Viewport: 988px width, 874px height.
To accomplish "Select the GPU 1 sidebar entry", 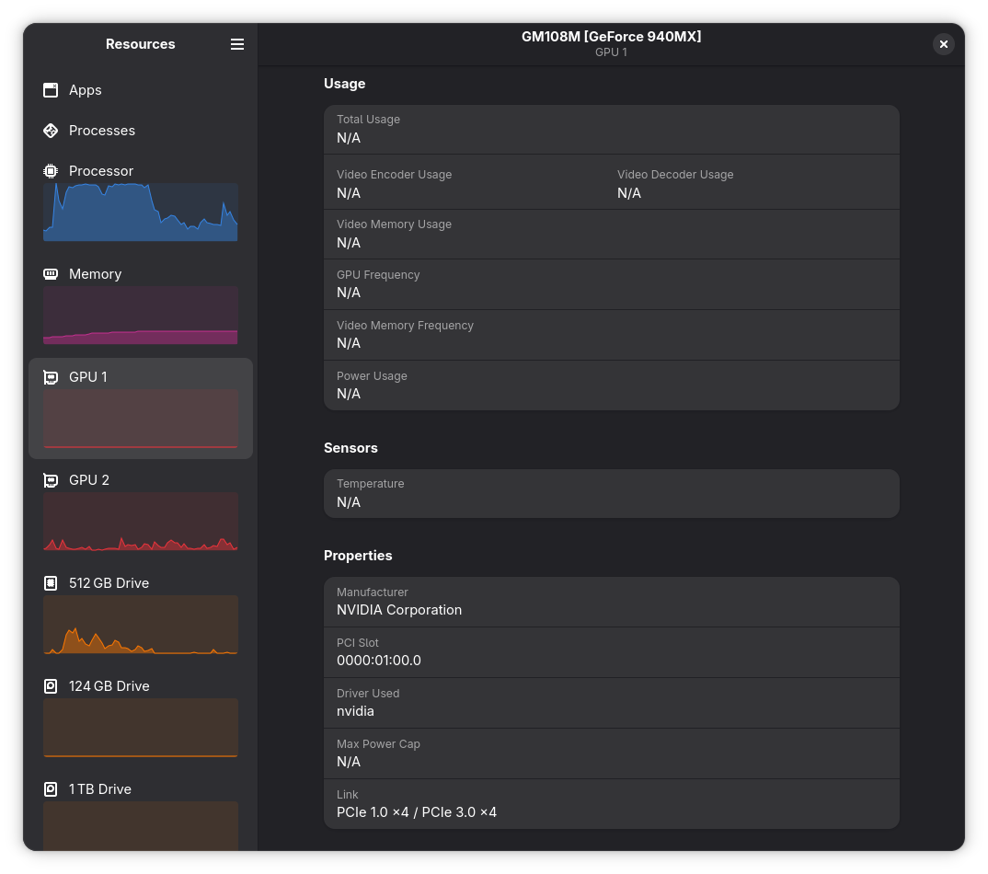I will click(140, 408).
